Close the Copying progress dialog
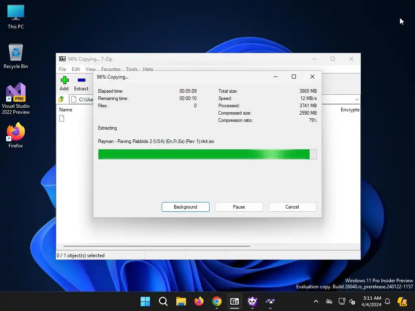This screenshot has height=311, width=415. 312,77
